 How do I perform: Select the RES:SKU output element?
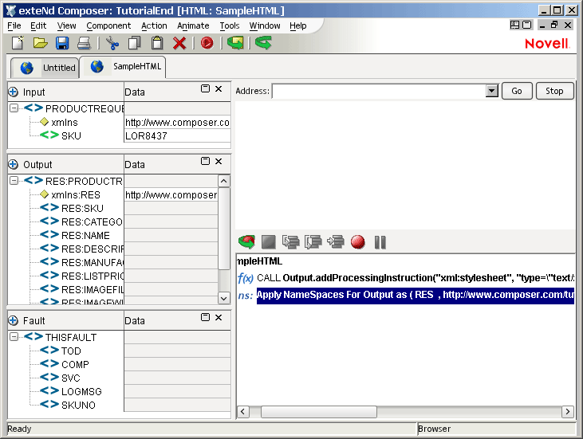coord(82,209)
